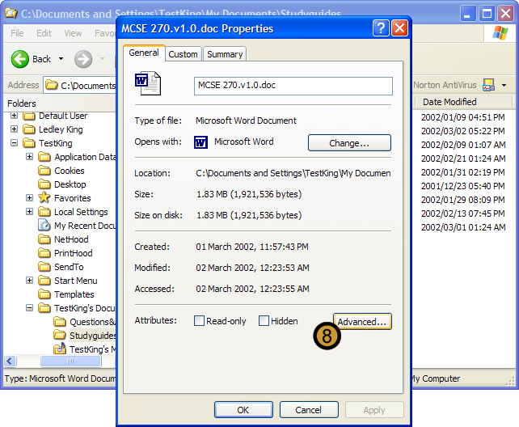Click My Computer in the status bar
This screenshot has width=519, height=427.
[x=436, y=378]
